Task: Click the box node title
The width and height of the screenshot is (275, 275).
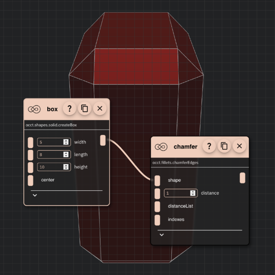Action: tap(52, 109)
